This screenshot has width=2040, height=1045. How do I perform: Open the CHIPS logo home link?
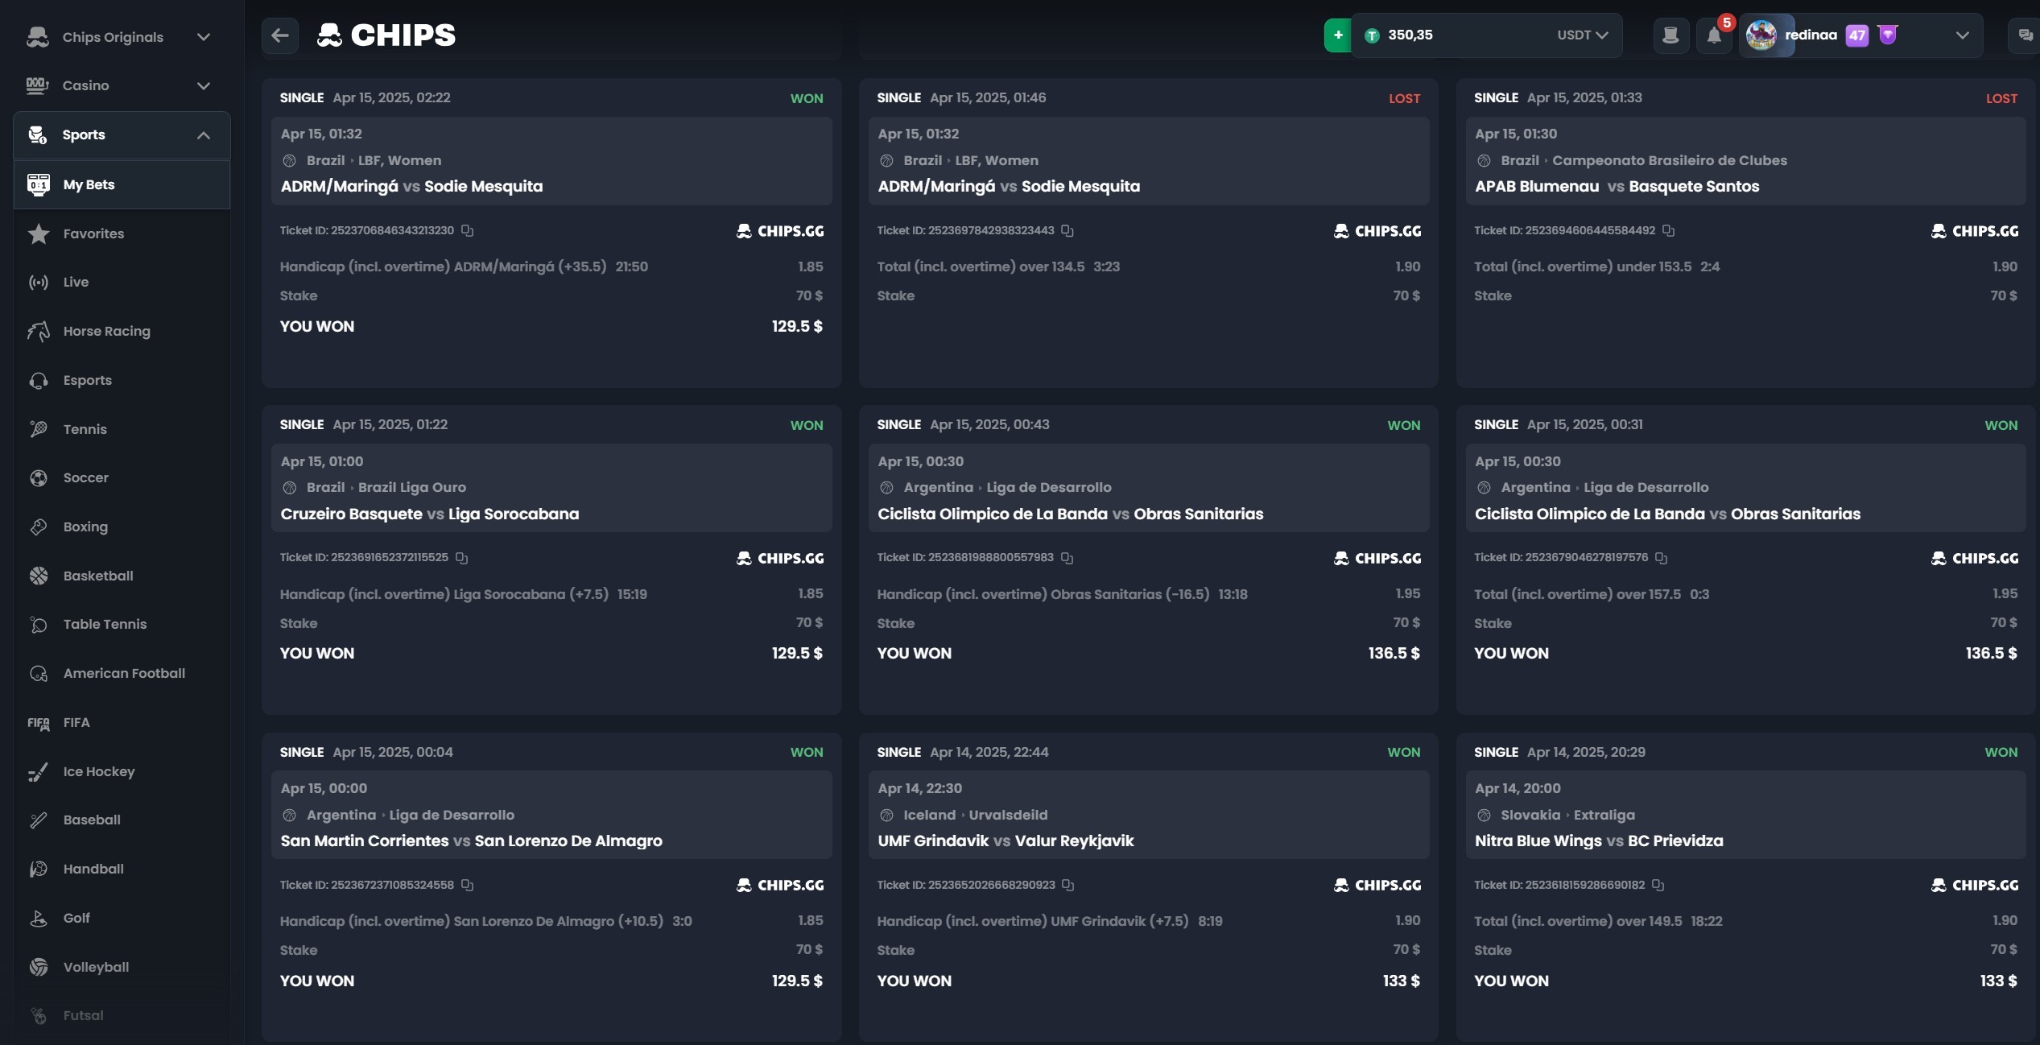click(386, 35)
